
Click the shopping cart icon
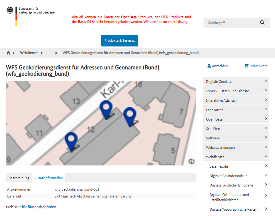(246, 66)
